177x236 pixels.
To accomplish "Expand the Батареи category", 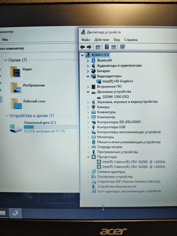I will pos(88,71).
